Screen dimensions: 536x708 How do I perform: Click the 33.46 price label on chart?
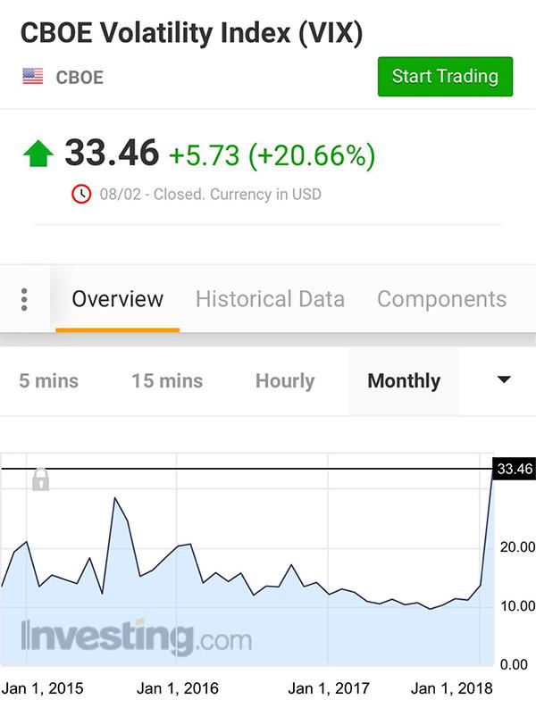click(514, 469)
